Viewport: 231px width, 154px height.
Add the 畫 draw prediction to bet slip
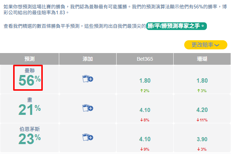(x=88, y=108)
